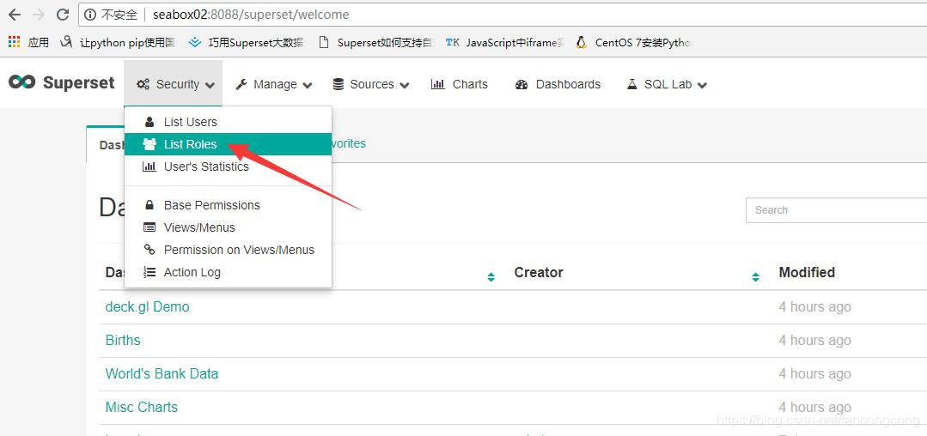Sort by the Creator column arrows
The image size is (927, 436).
755,276
